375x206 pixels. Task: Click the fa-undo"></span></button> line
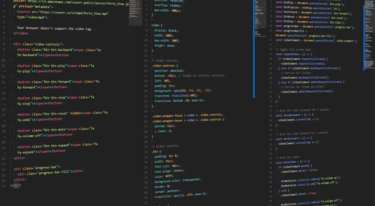point(39,119)
